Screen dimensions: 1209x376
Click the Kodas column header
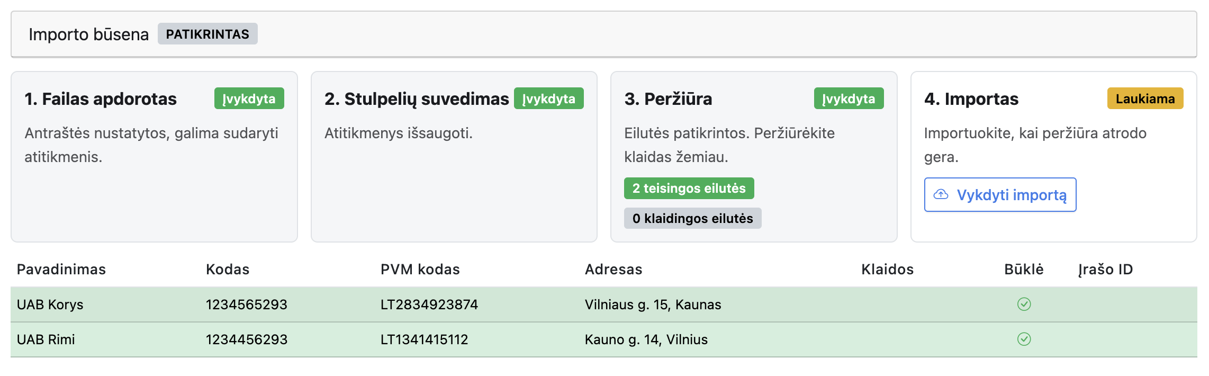pos(228,270)
